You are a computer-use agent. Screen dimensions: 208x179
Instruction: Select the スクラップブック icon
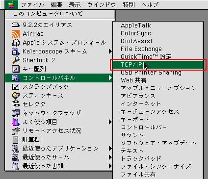tap(16, 87)
